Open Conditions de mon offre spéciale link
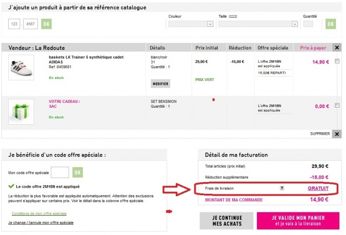The height and width of the screenshot is (235, 346). 39,214
